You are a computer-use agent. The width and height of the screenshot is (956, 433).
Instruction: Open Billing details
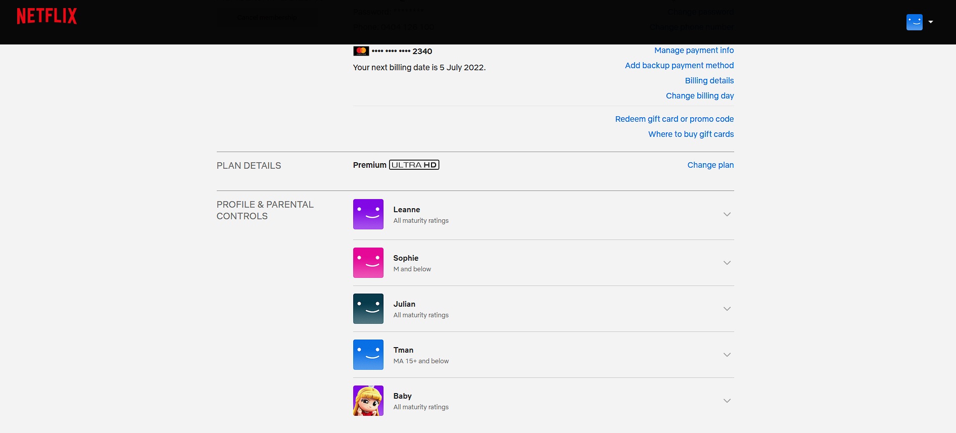click(709, 81)
